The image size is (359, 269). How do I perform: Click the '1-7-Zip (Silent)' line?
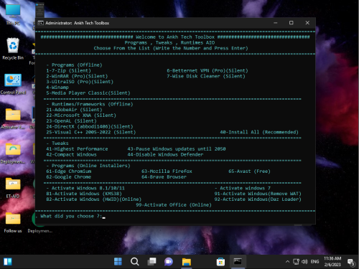pos(69,70)
